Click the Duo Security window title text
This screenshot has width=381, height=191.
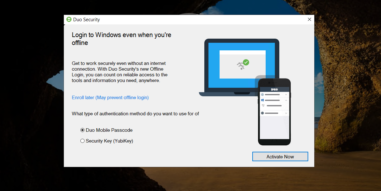click(86, 20)
